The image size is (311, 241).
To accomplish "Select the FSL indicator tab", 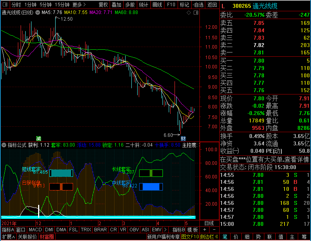I will click(x=73, y=230).
